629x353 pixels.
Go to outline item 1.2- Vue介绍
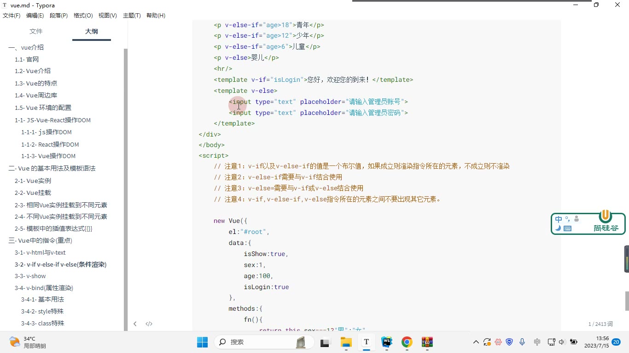pos(33,71)
